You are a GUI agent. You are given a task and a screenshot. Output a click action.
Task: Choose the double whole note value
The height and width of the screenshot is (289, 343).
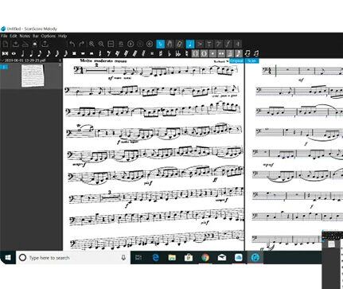[5, 53]
